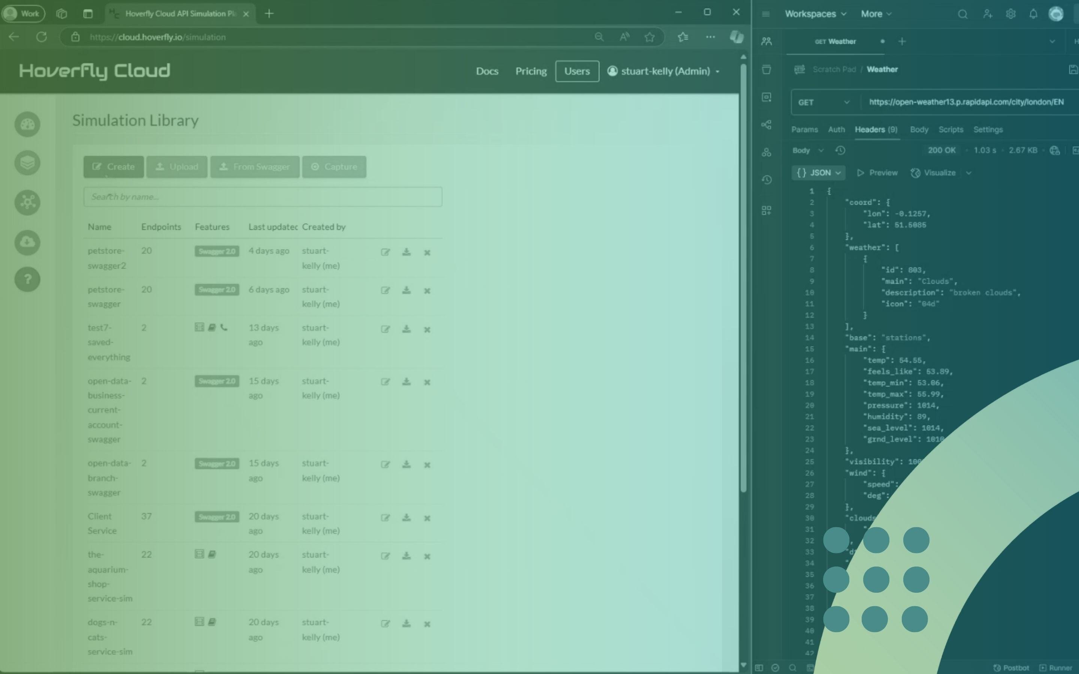Open the Collections sidebar panel in Postman
This screenshot has width=1079, height=674.
[x=767, y=70]
